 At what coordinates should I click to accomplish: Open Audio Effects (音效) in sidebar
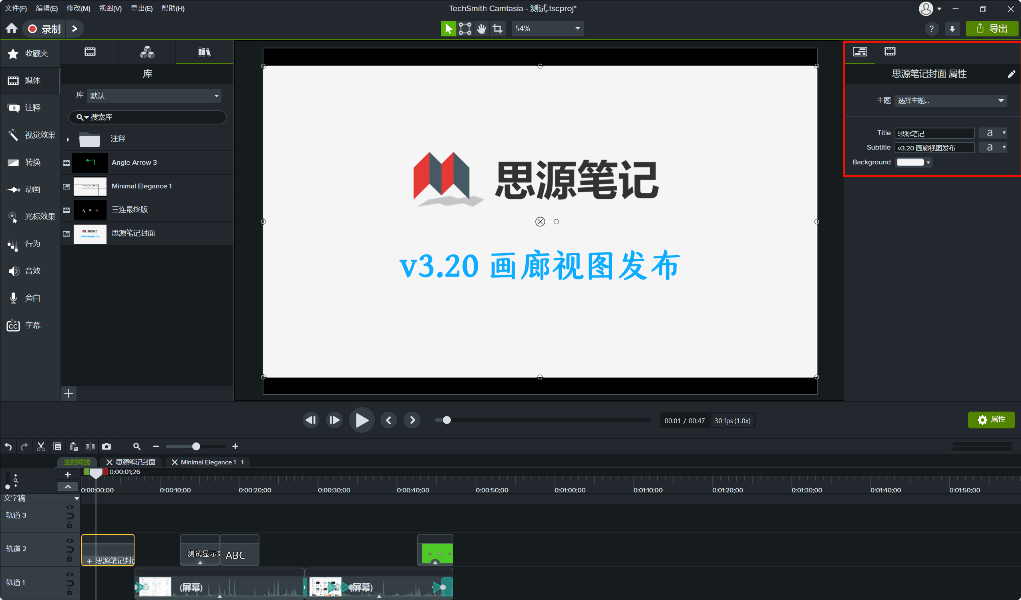[x=30, y=271]
